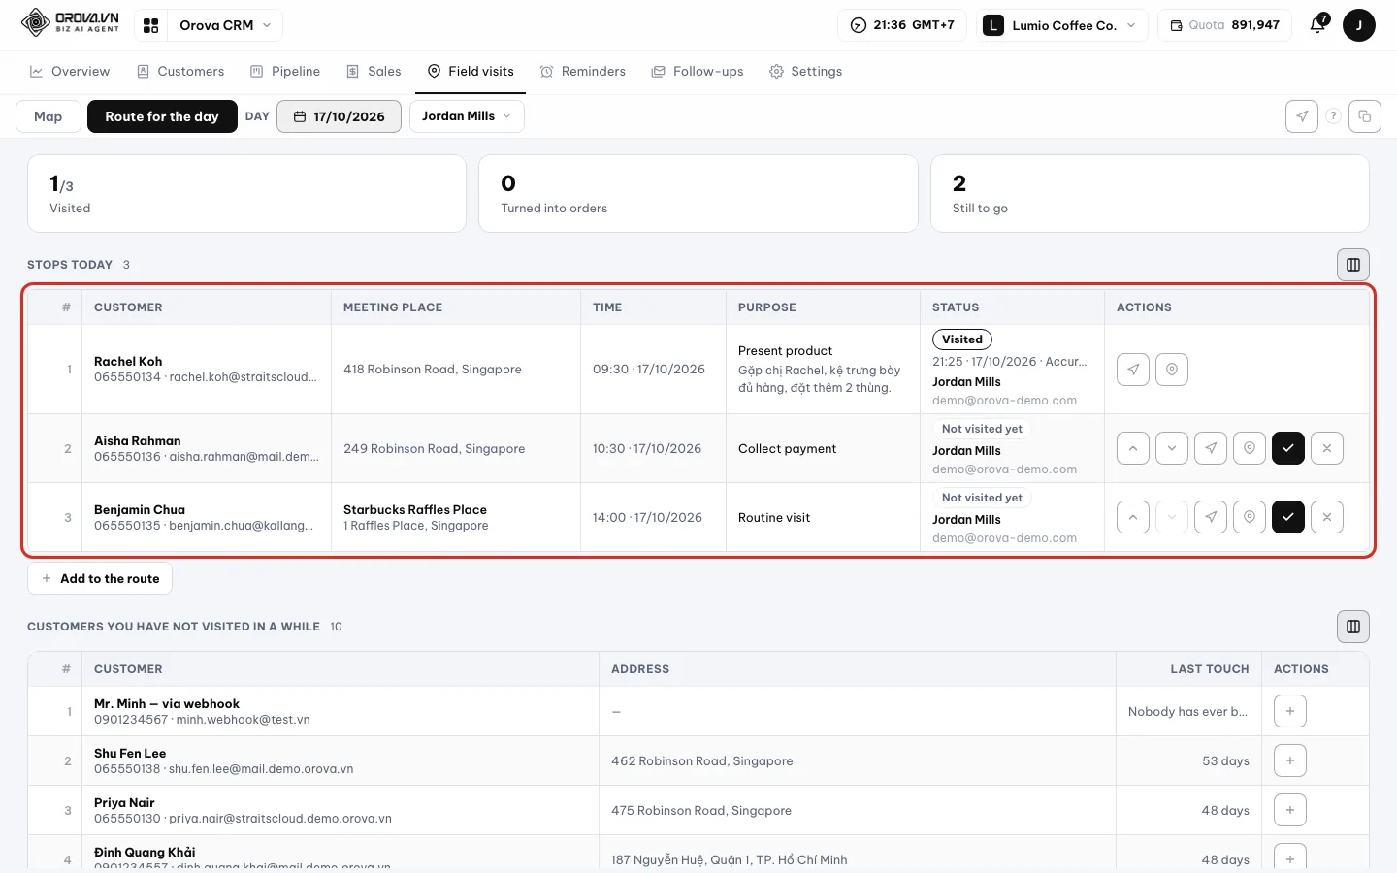Switch to the Map view
The width and height of the screenshot is (1397, 873).
[48, 116]
